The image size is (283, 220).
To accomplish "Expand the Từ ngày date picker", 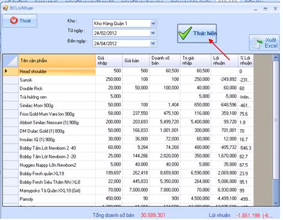I will click(153, 33).
